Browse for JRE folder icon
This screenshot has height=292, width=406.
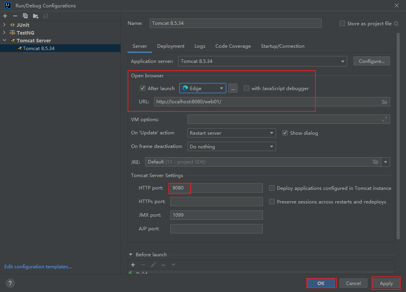coord(375,162)
